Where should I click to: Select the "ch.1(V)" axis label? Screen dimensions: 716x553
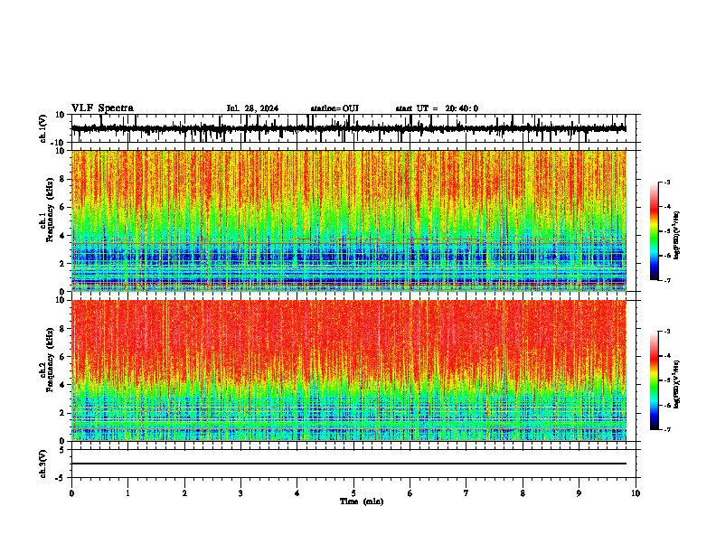pyautogui.click(x=43, y=128)
